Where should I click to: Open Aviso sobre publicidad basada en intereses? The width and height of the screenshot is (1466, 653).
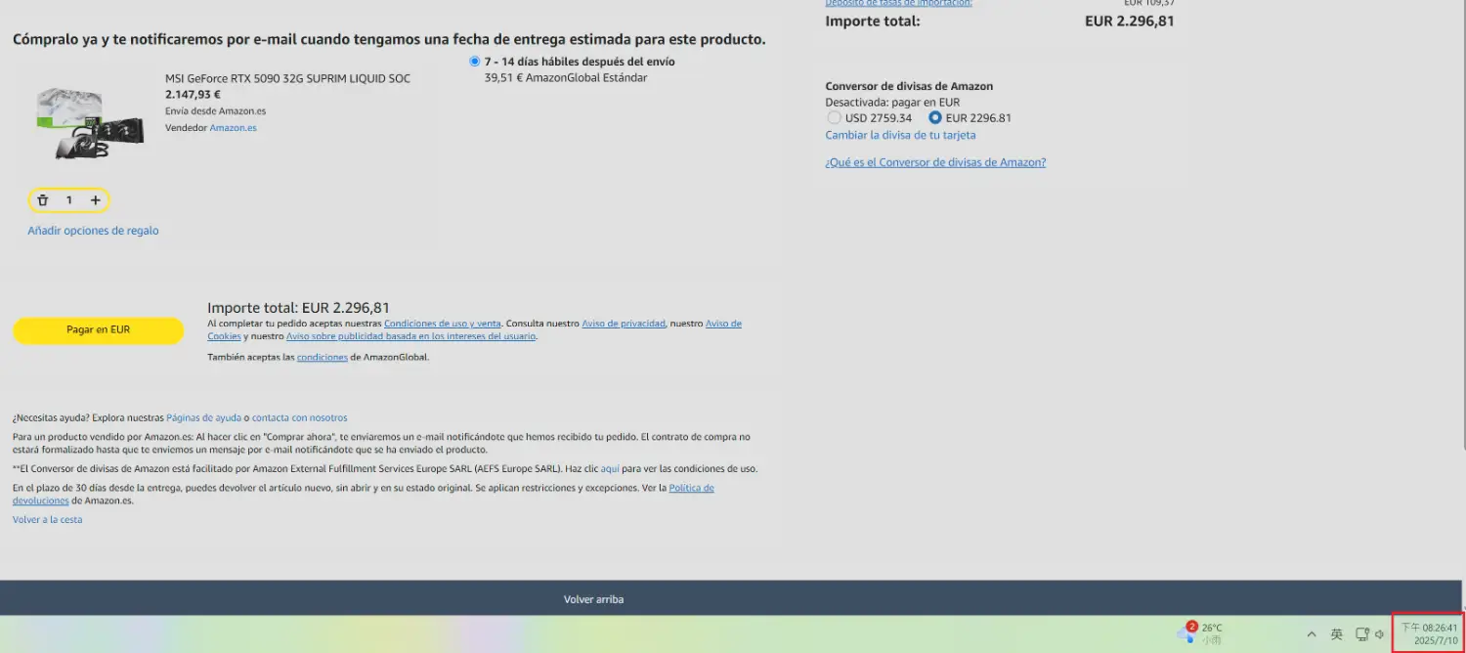(410, 336)
